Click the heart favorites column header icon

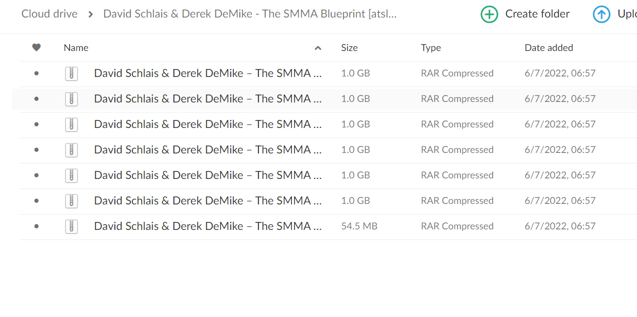(x=37, y=48)
